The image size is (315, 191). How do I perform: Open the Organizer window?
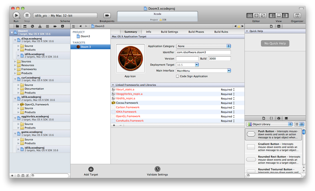click(x=297, y=15)
